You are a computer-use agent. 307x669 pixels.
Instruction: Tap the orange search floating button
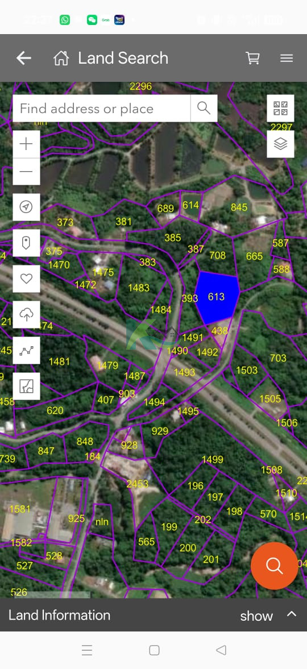(x=274, y=566)
